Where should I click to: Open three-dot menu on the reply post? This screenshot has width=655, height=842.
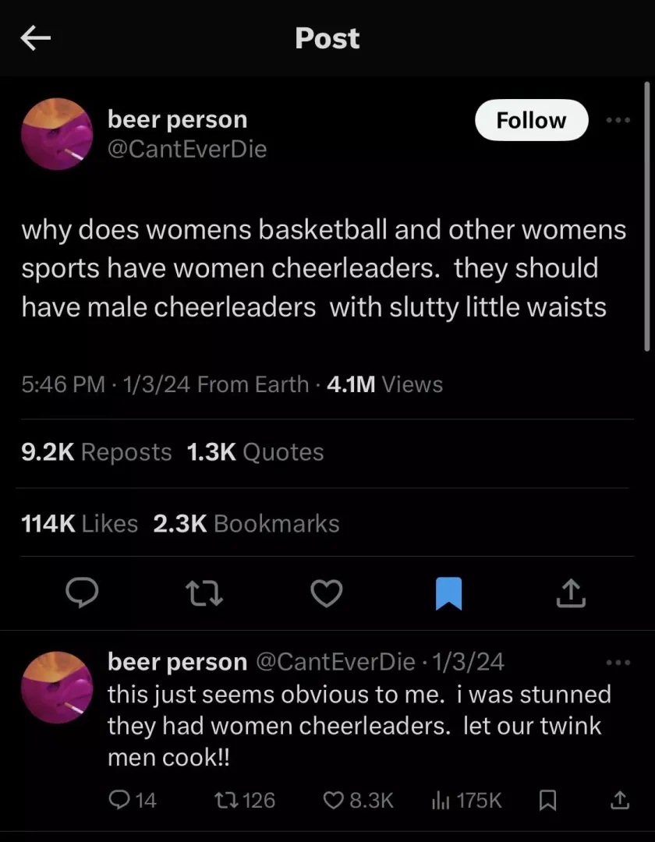(618, 663)
